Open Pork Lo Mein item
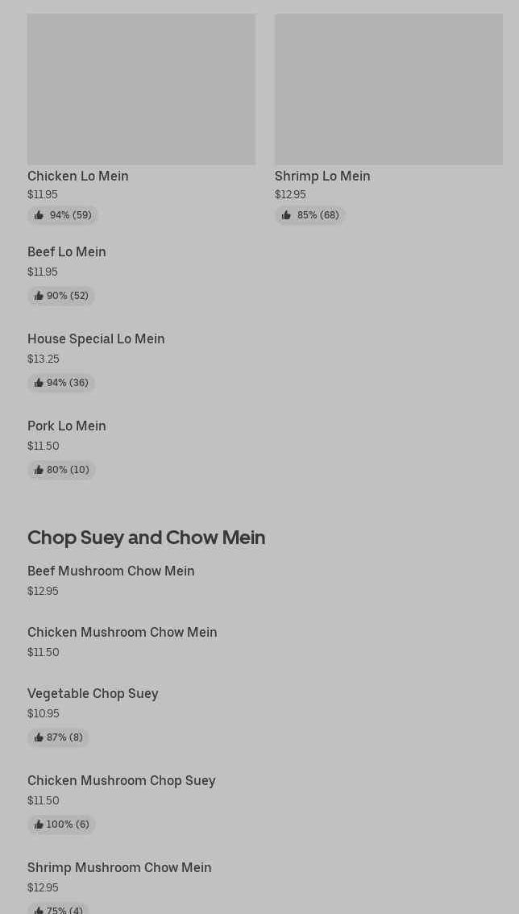 pyautogui.click(x=66, y=426)
